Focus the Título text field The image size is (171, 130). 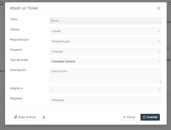coord(105,21)
